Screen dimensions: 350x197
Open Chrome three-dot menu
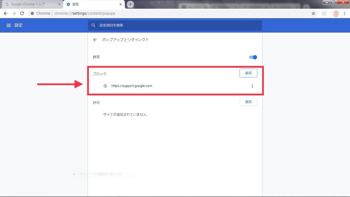pyautogui.click(x=345, y=13)
